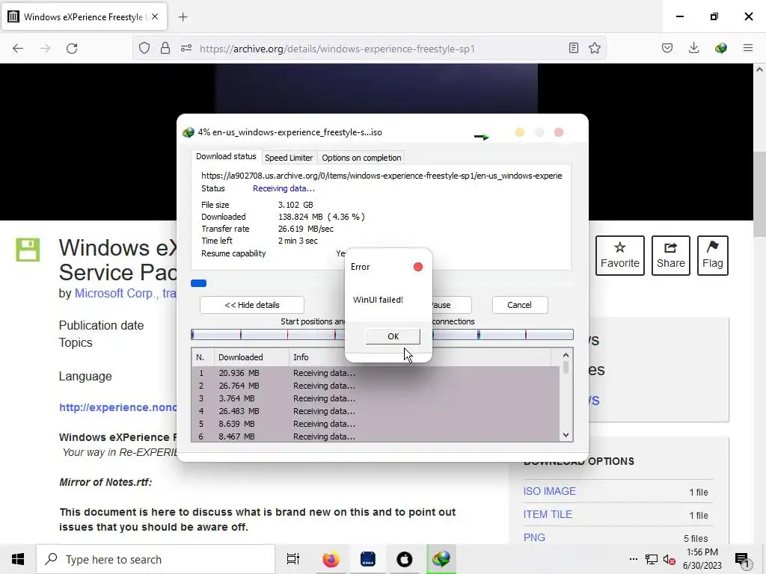
Task: Open the Windows Start menu
Action: click(x=18, y=559)
